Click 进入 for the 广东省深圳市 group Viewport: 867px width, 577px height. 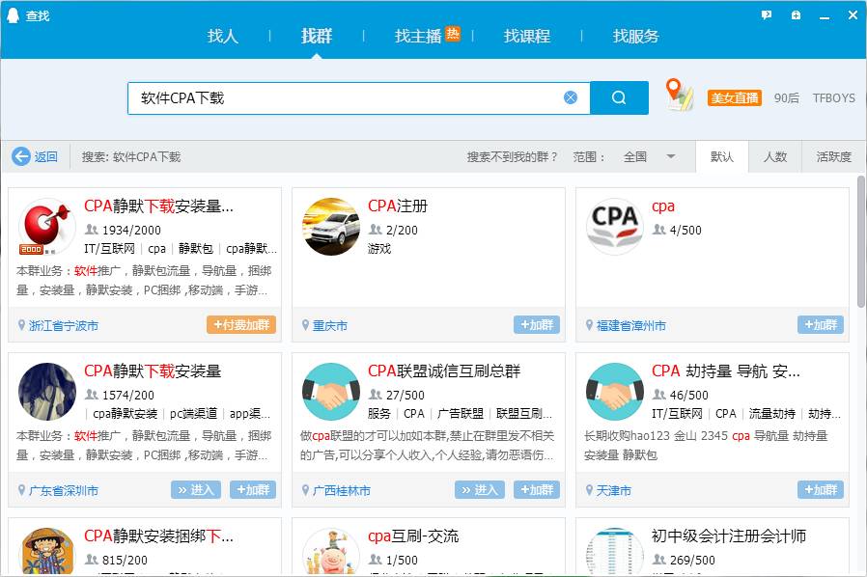click(x=196, y=489)
